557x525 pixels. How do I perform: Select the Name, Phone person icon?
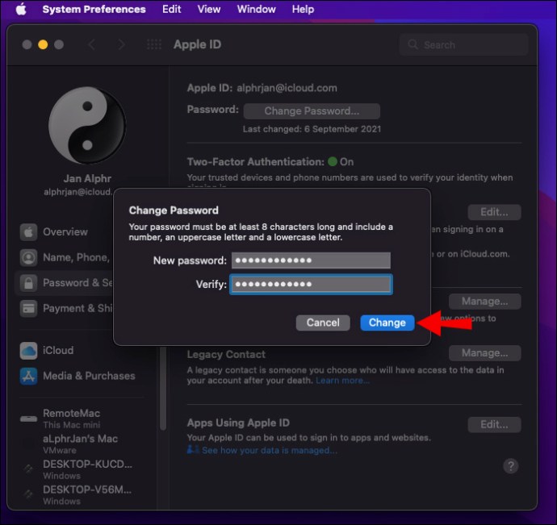point(28,258)
